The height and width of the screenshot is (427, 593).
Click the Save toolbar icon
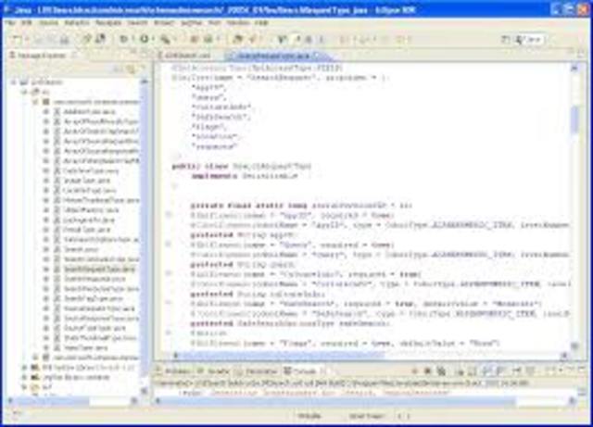point(38,39)
